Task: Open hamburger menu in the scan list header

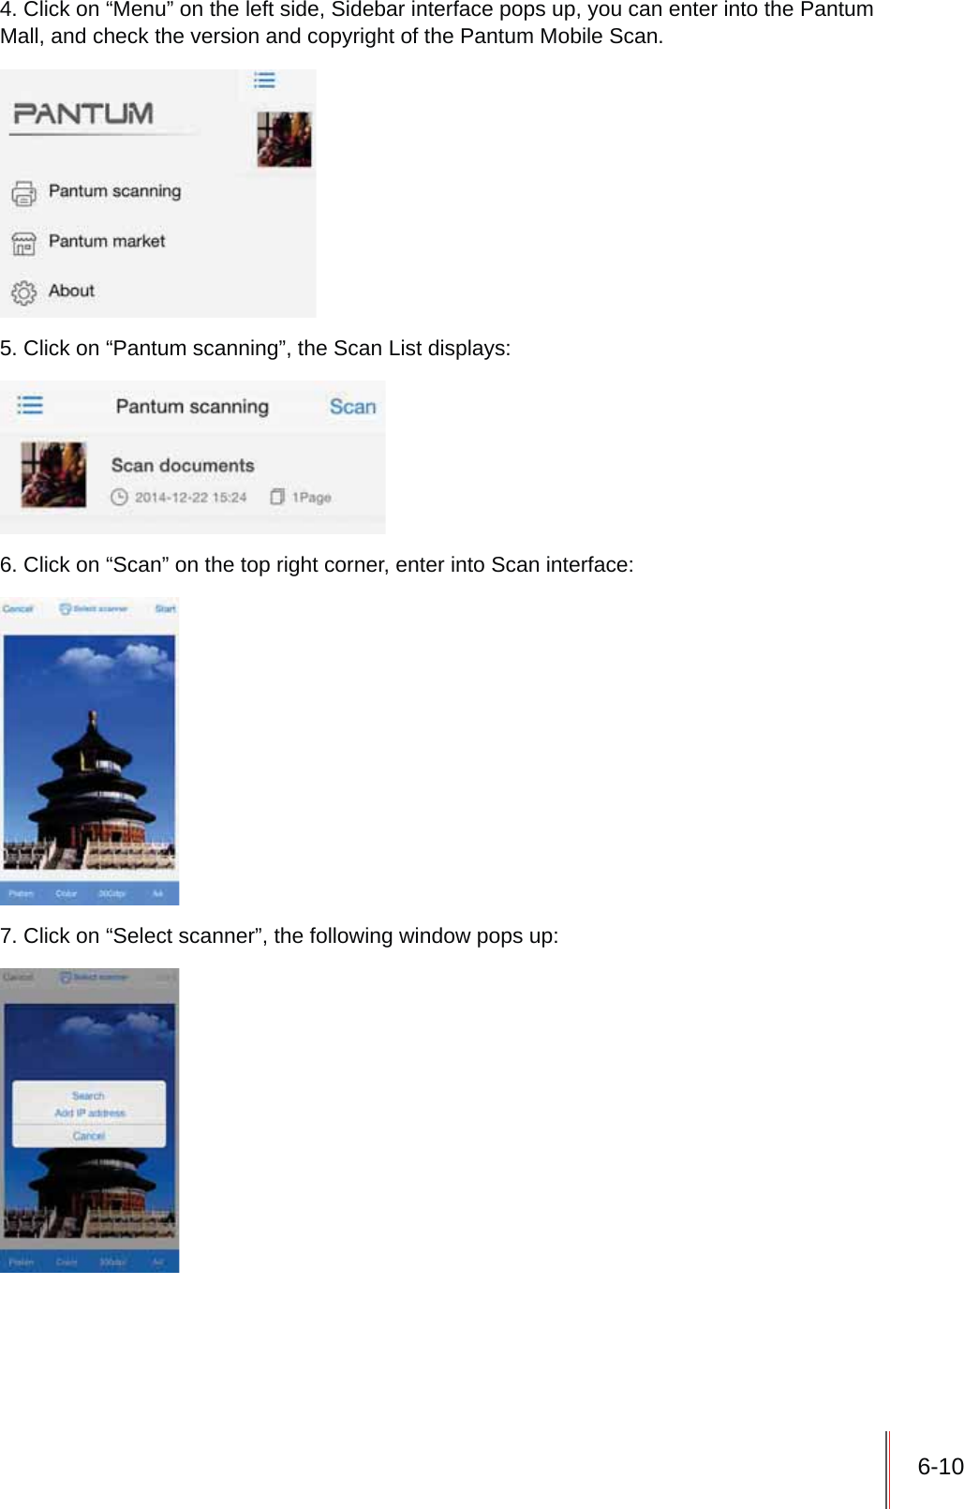Action: (30, 405)
